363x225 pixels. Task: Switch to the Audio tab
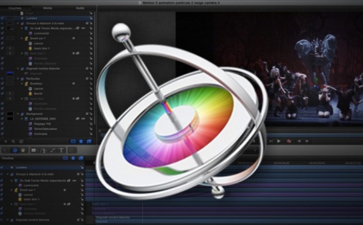[80, 8]
